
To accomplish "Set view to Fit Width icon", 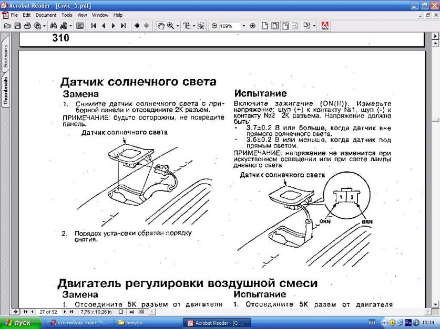I will point(285,26).
